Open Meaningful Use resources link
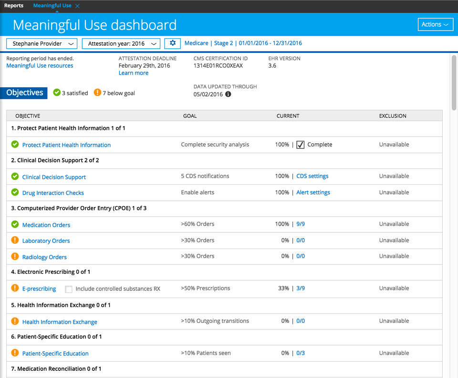The image size is (458, 378). [x=40, y=66]
